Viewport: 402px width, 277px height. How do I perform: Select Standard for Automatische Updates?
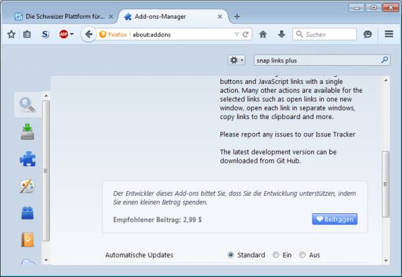[x=231, y=255]
